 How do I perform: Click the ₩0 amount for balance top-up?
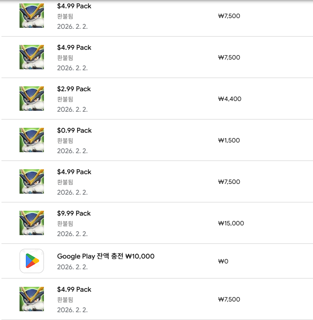pyautogui.click(x=223, y=261)
